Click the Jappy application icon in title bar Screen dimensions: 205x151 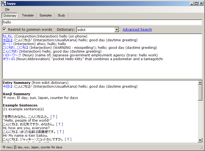point(4,3)
